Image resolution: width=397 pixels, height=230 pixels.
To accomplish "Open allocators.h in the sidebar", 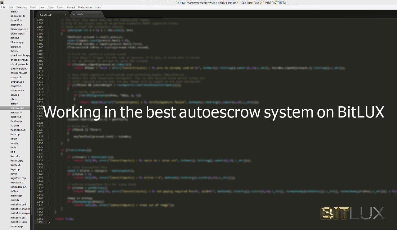I will point(18,16).
